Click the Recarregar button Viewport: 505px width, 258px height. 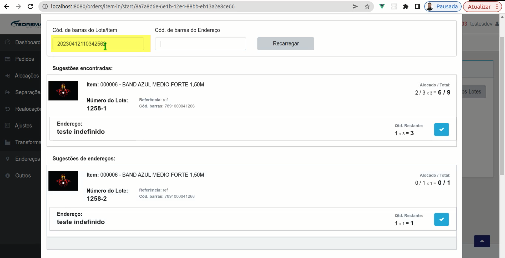[x=286, y=44]
